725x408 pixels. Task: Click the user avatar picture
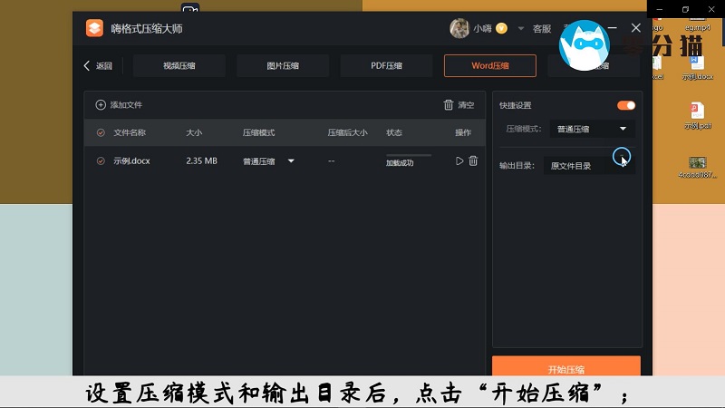tap(459, 28)
